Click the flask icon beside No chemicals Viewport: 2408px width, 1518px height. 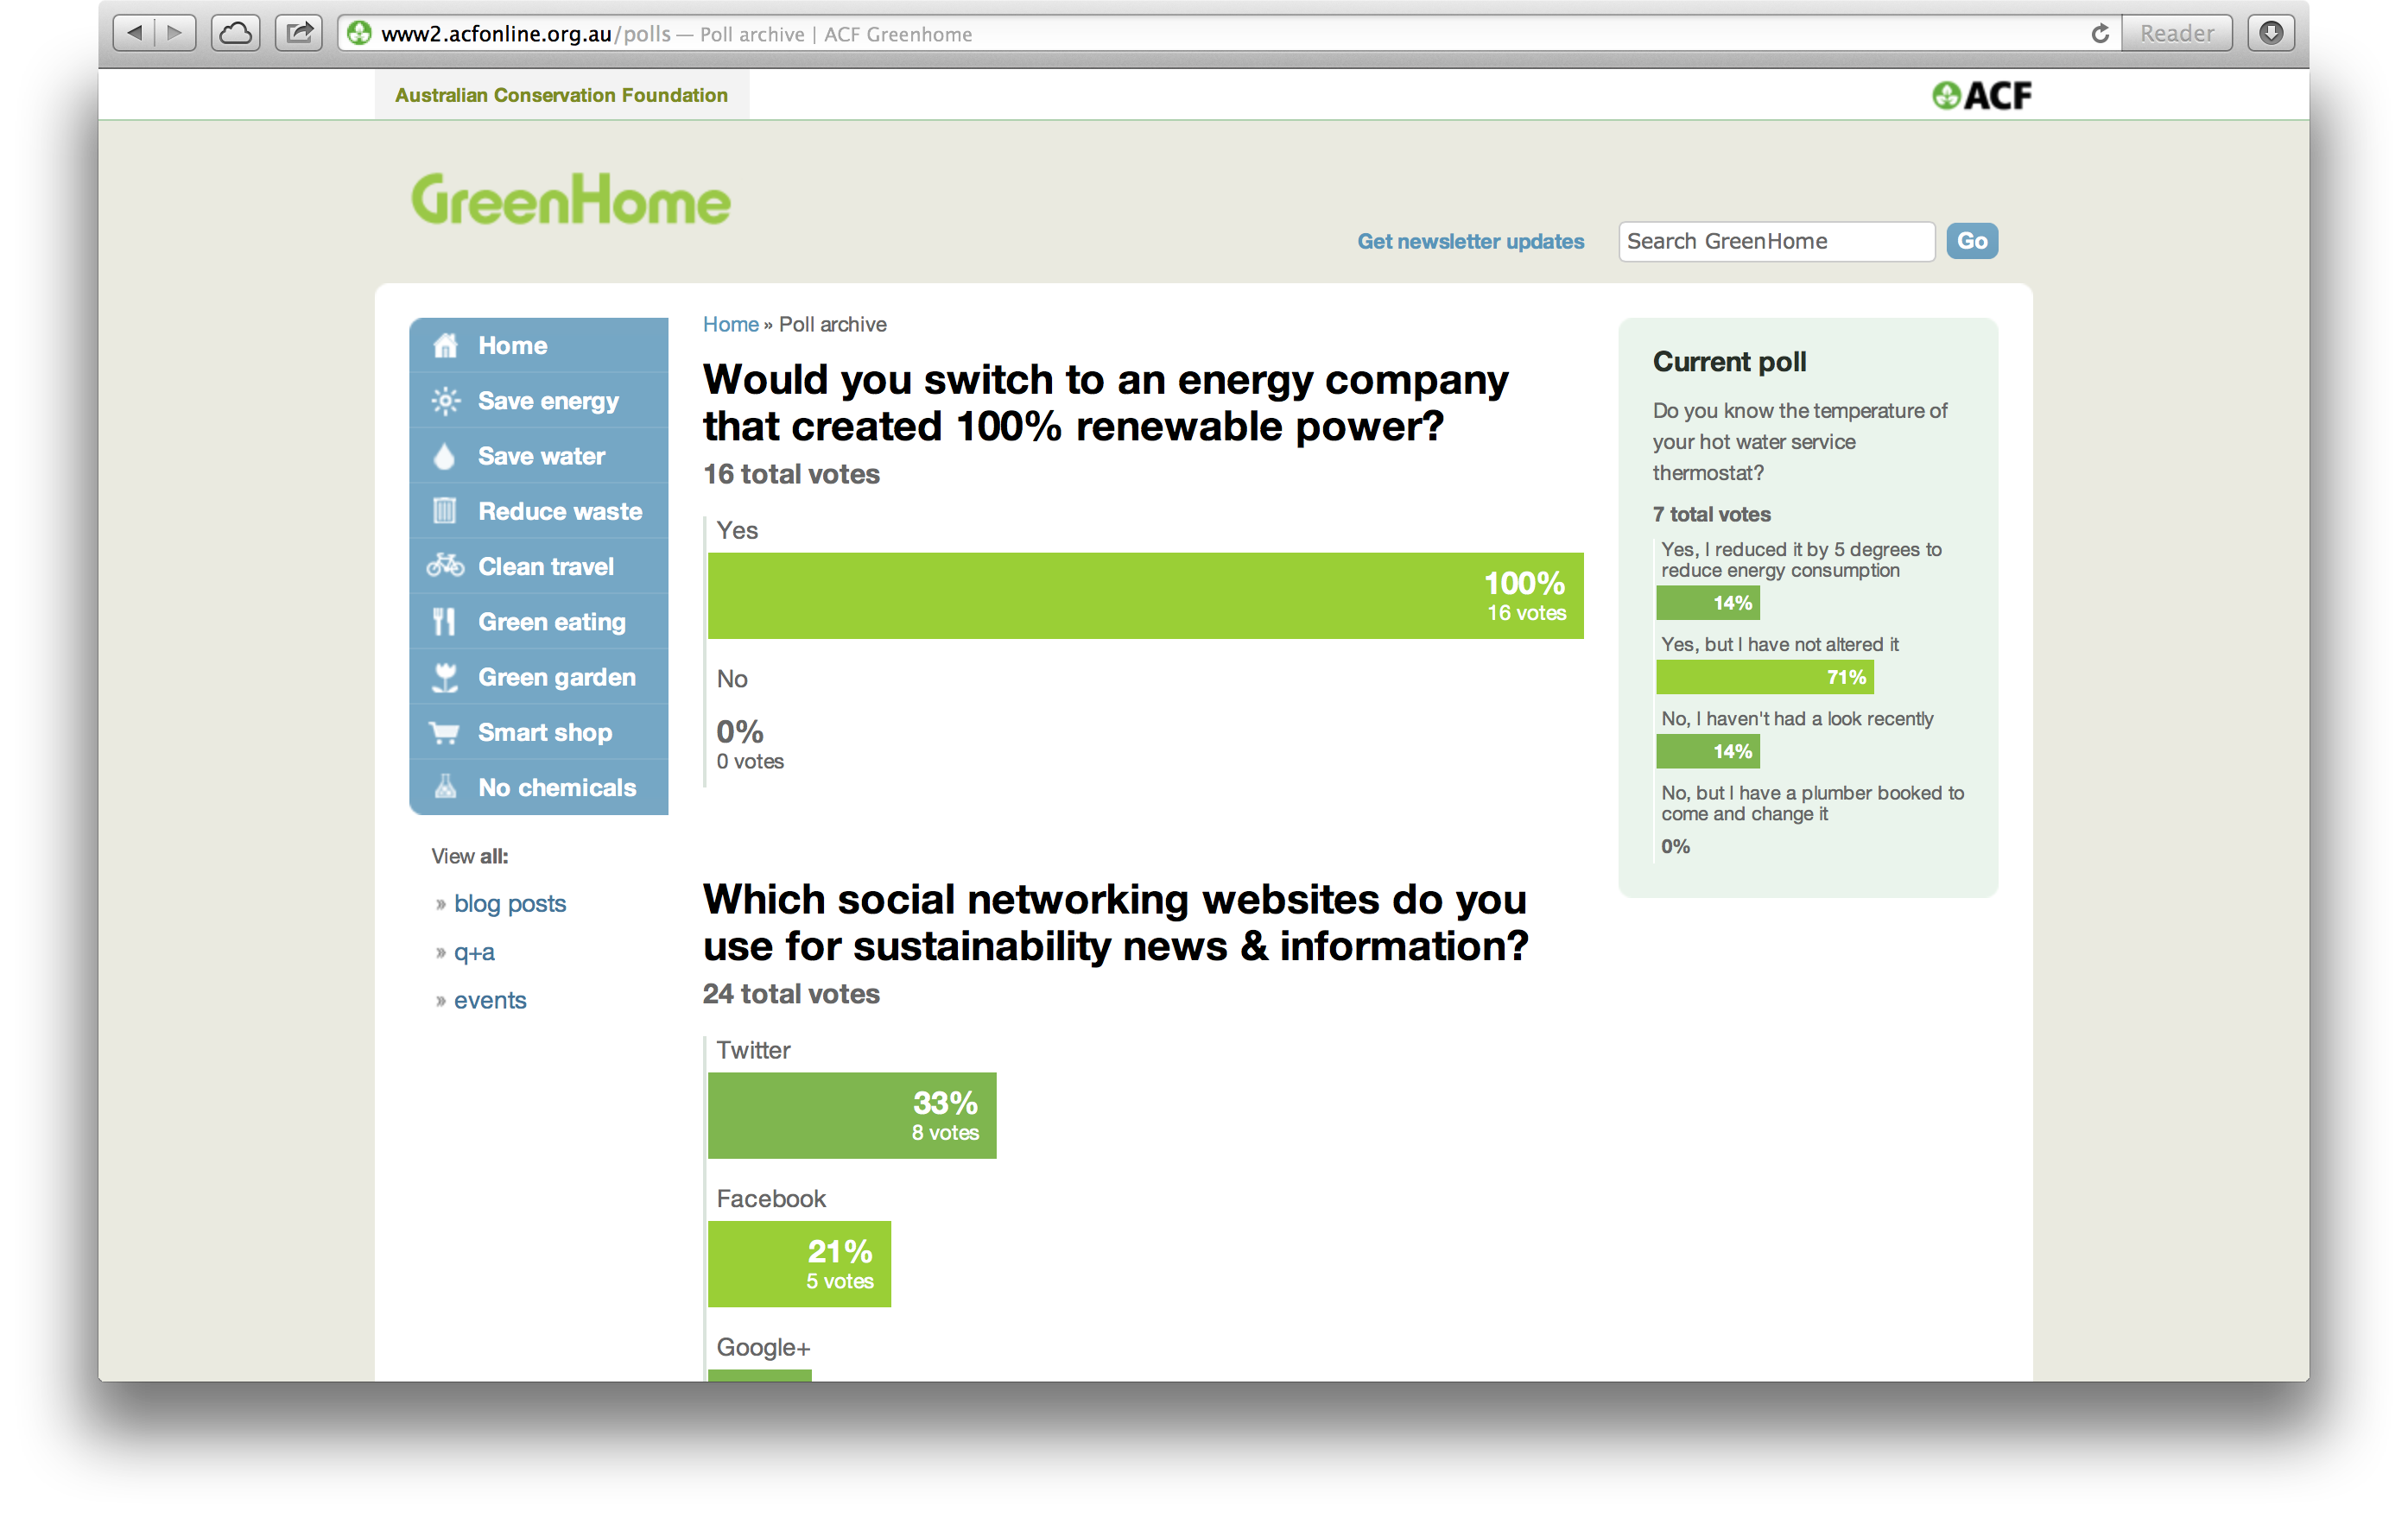tap(445, 787)
